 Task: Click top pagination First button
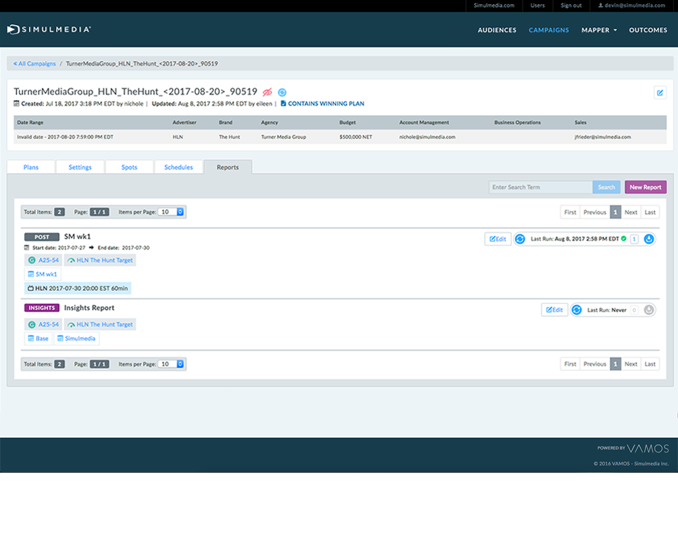coord(570,212)
